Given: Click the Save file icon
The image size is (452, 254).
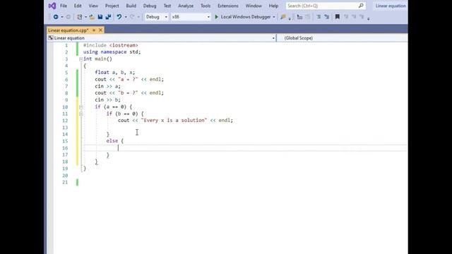Looking at the screenshot, I should [x=100, y=17].
